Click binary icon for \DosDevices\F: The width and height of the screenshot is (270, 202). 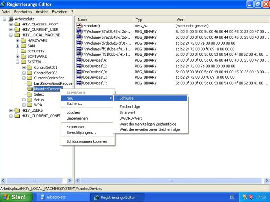pos(79,83)
